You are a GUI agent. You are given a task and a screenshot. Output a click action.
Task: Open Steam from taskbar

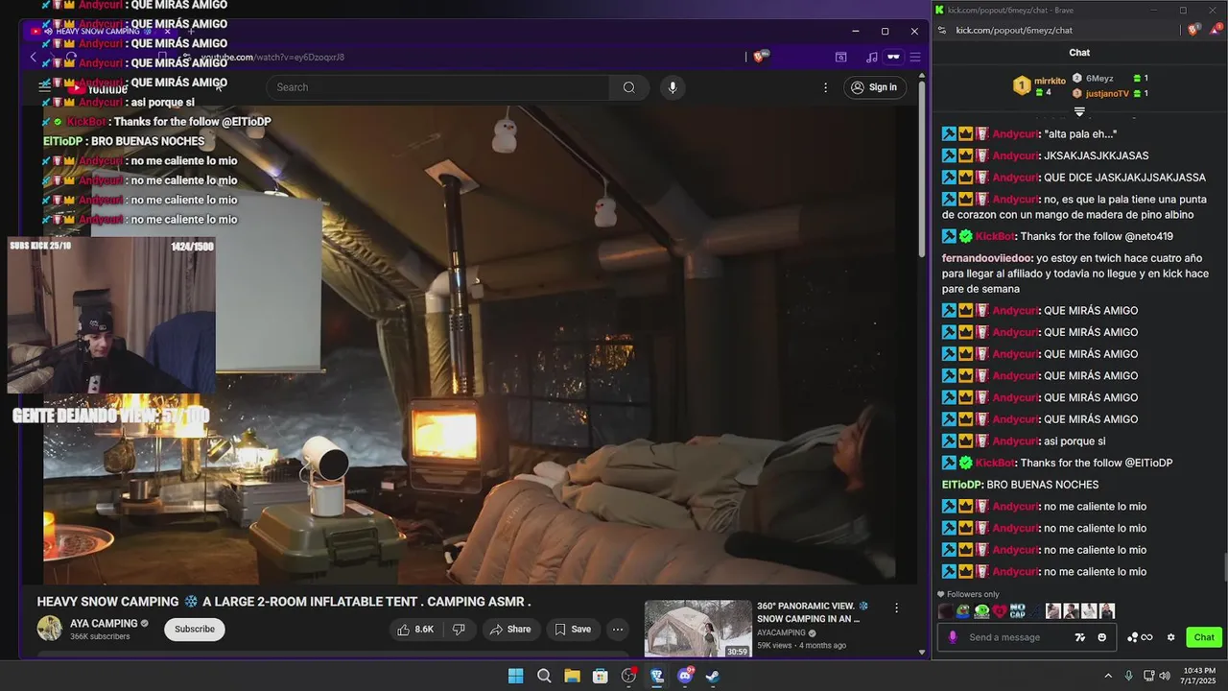713,676
